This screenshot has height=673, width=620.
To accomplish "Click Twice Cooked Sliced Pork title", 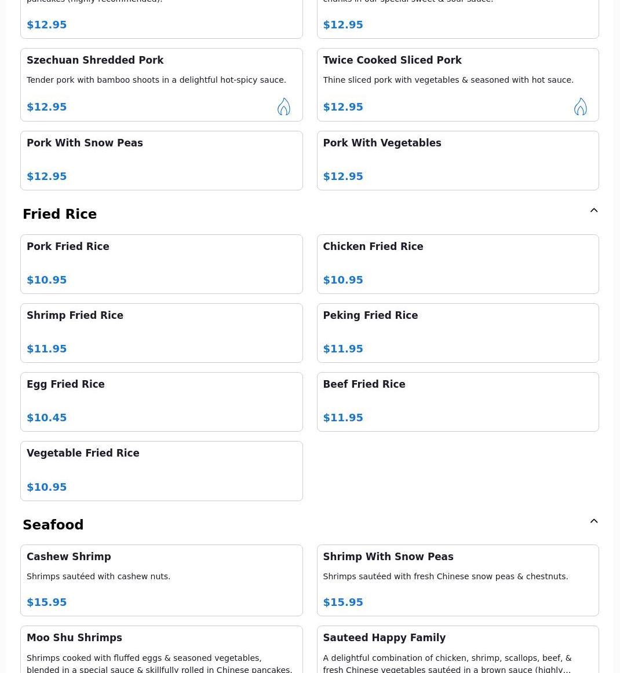I will [x=392, y=60].
